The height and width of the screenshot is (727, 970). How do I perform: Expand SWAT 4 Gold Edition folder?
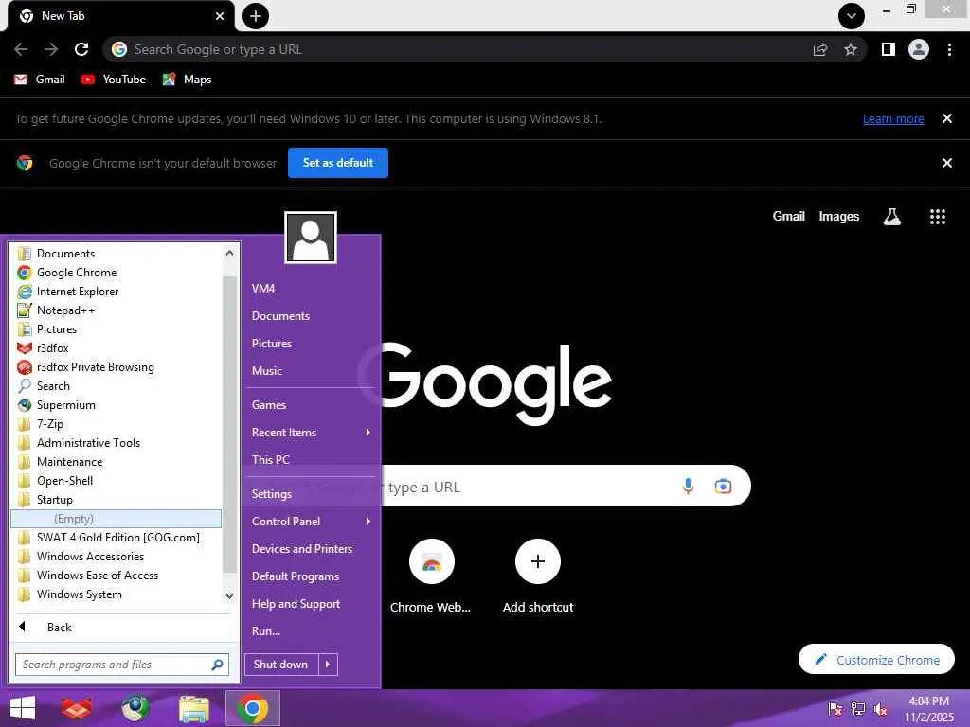point(117,538)
